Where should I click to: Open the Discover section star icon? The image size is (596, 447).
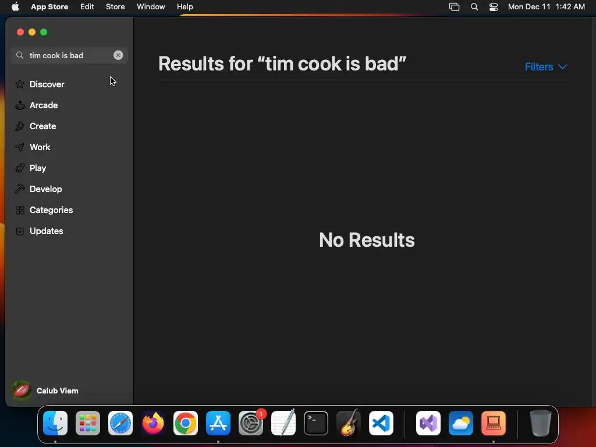click(x=20, y=84)
